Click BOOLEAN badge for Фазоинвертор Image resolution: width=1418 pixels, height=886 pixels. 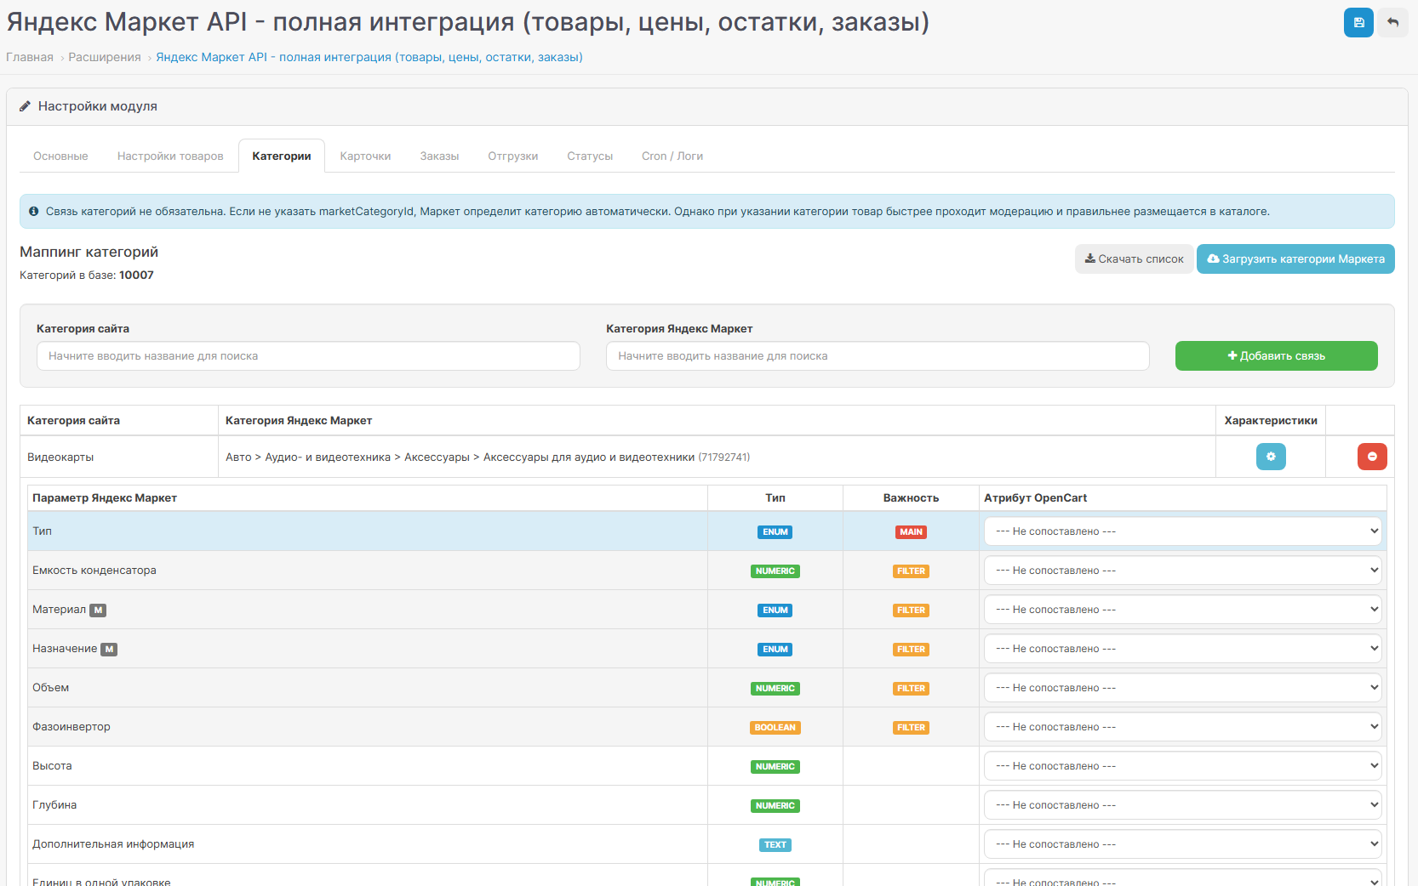click(x=775, y=727)
